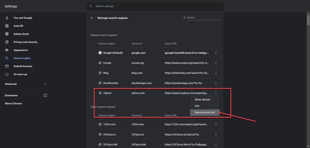Click the three-dot menu for Yahoo!
The width and height of the screenshot is (310, 148).
[216, 93]
